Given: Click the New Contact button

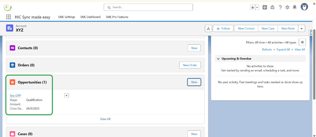Looking at the screenshot, I should click(x=246, y=29).
